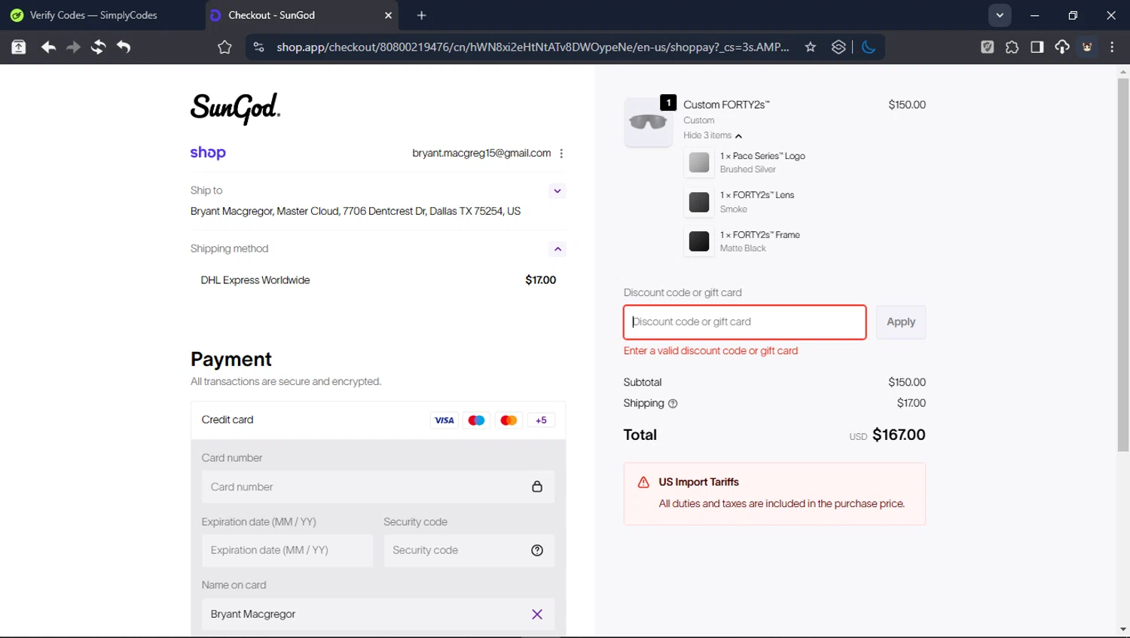Toggle the dark mode moon icon
This screenshot has width=1130, height=638.
869,47
